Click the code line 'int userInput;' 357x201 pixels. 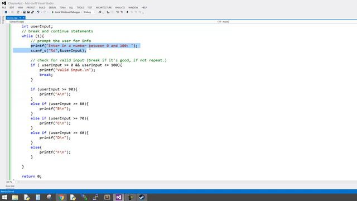coord(37,26)
